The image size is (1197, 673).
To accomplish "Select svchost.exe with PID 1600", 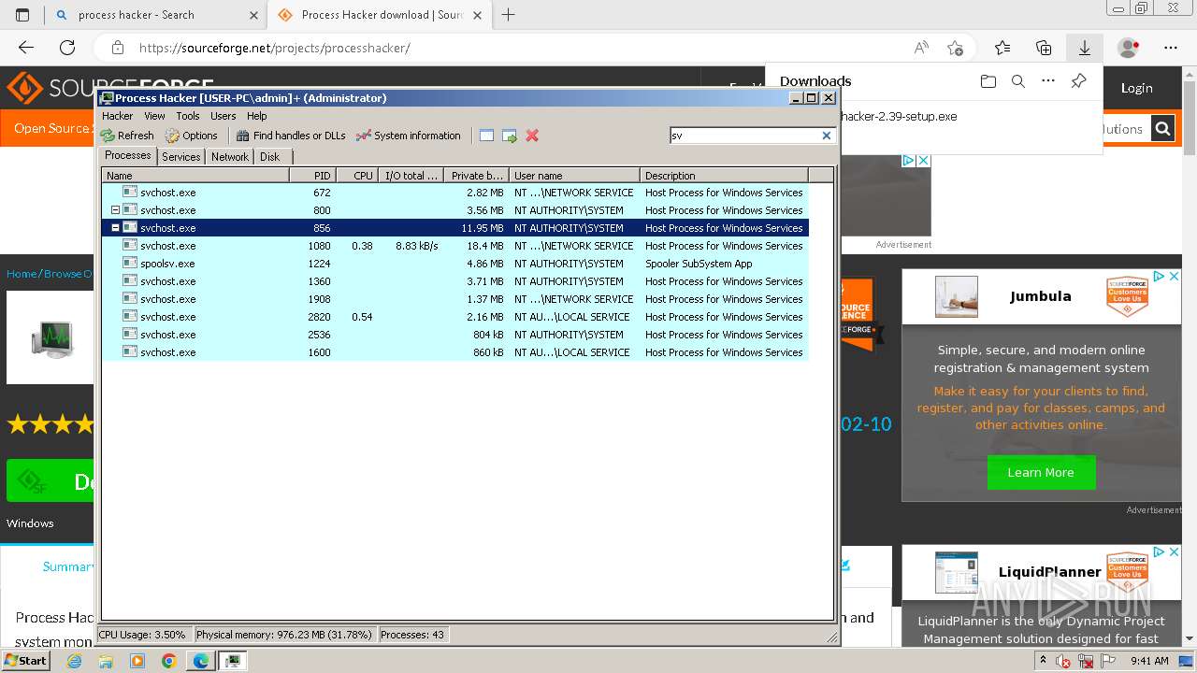I will (455, 352).
